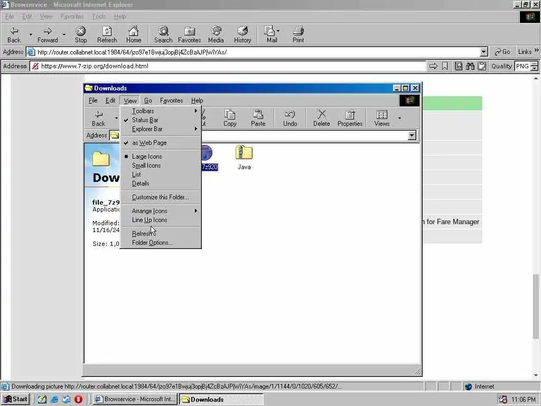Click the Start button

tap(15, 399)
